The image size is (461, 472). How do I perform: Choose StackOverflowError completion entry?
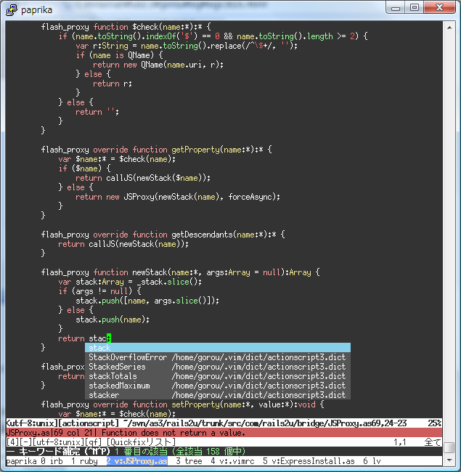coord(218,357)
